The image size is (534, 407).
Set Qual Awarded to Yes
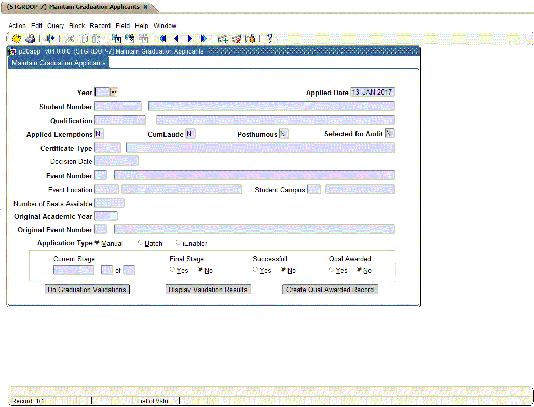pos(331,269)
